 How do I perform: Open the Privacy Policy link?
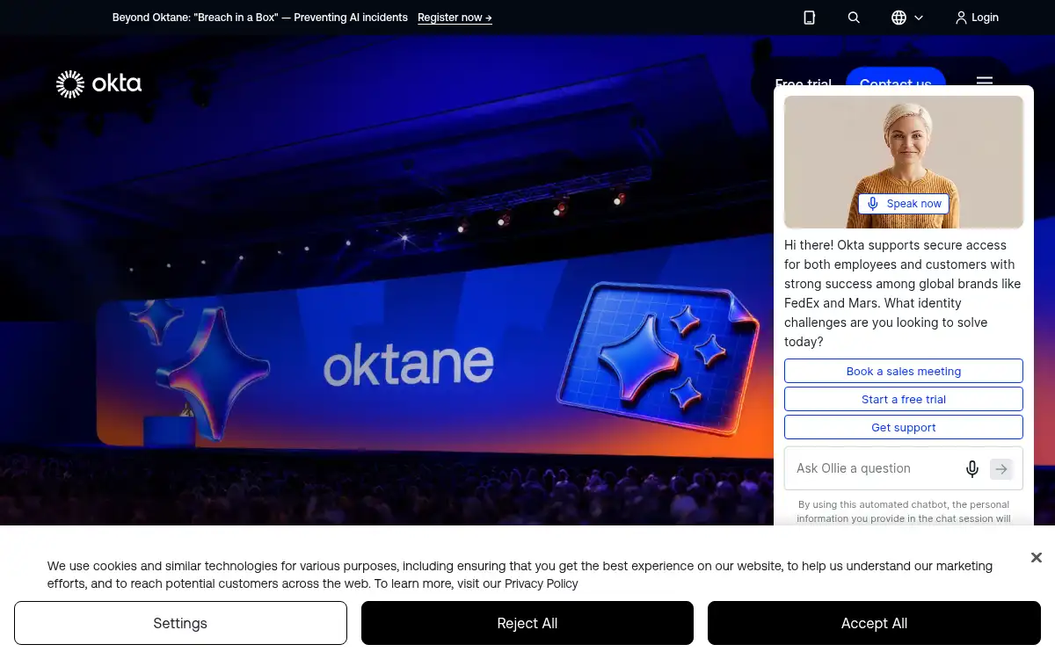[542, 583]
